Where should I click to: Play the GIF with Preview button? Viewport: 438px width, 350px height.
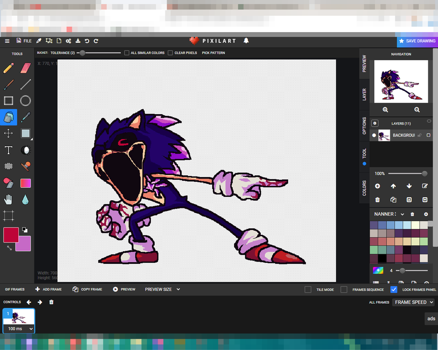(124, 289)
